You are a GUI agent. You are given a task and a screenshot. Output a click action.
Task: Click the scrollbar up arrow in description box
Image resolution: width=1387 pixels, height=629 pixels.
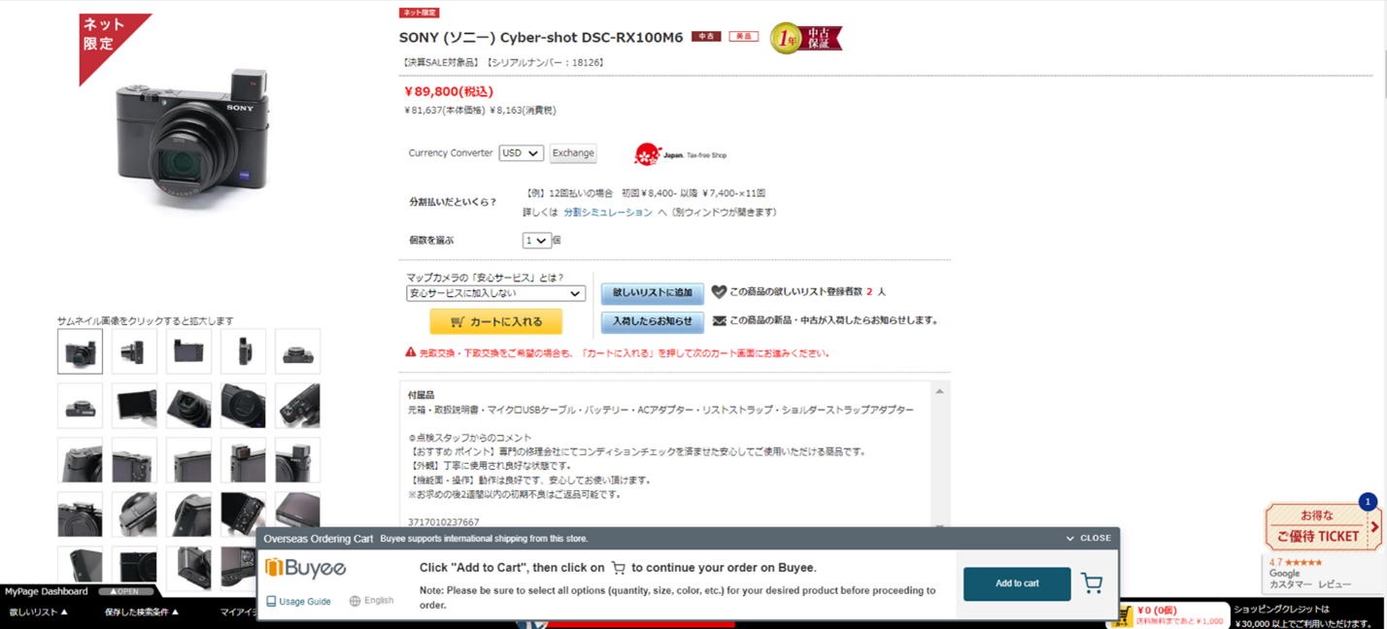pos(939,391)
